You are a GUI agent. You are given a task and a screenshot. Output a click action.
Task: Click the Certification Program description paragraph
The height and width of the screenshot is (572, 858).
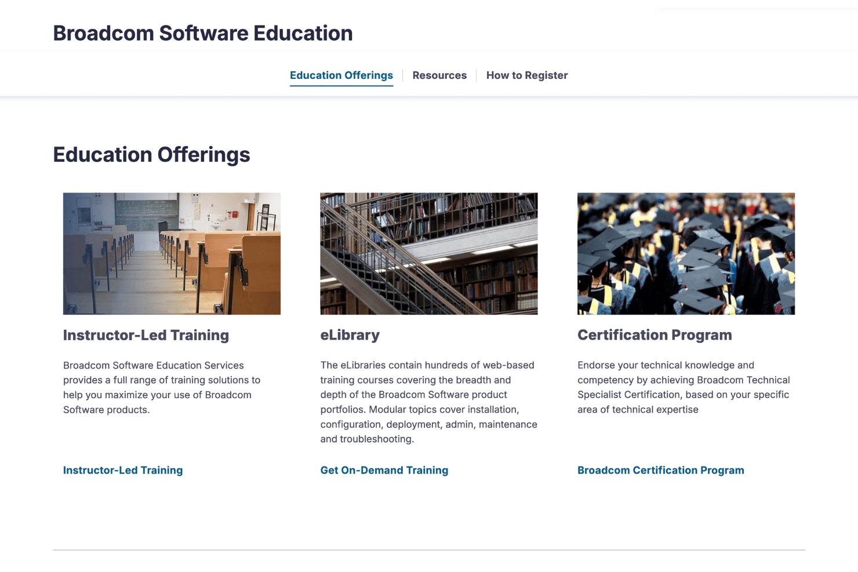[x=684, y=387]
